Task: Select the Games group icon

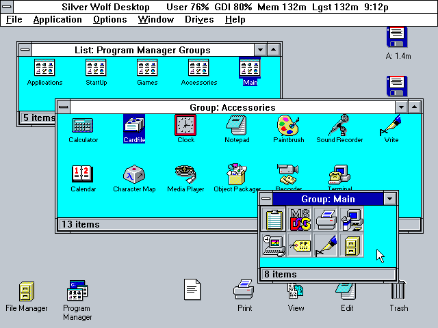Action: 147,68
